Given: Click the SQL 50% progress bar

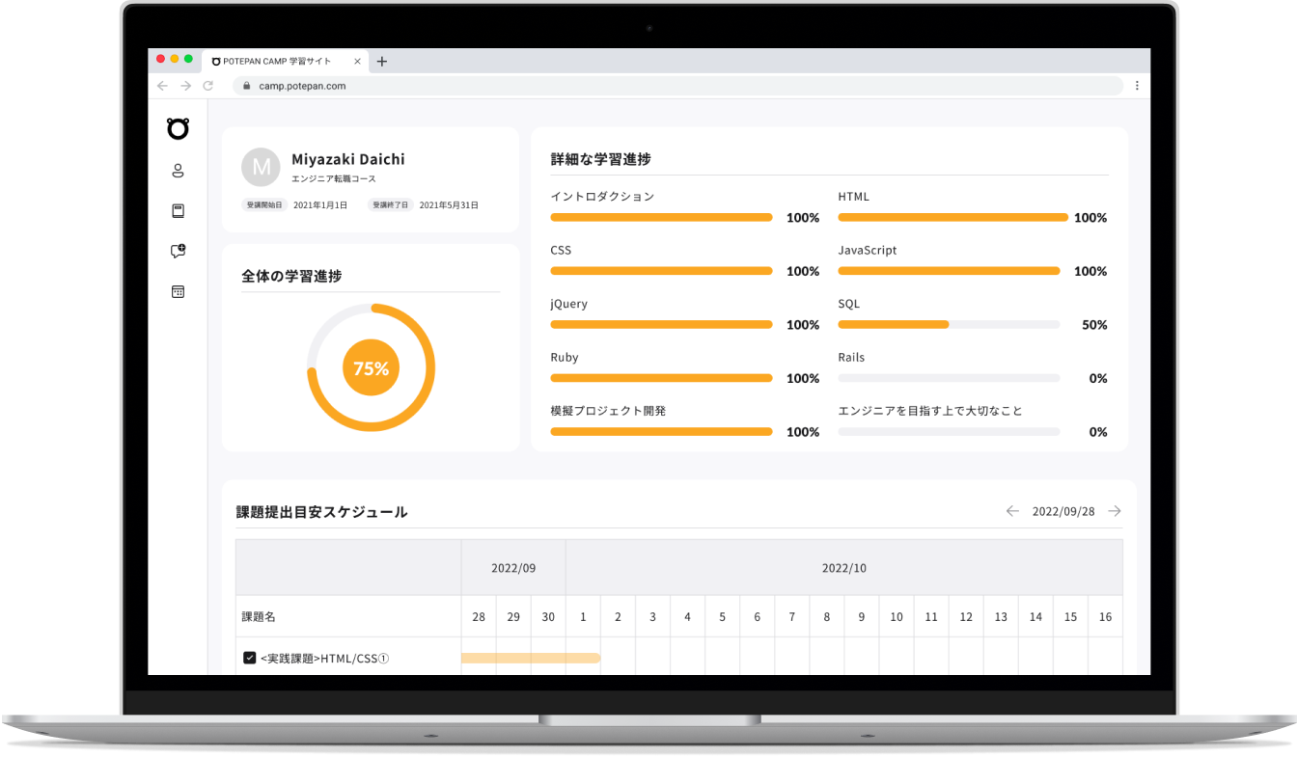Looking at the screenshot, I should 949,325.
